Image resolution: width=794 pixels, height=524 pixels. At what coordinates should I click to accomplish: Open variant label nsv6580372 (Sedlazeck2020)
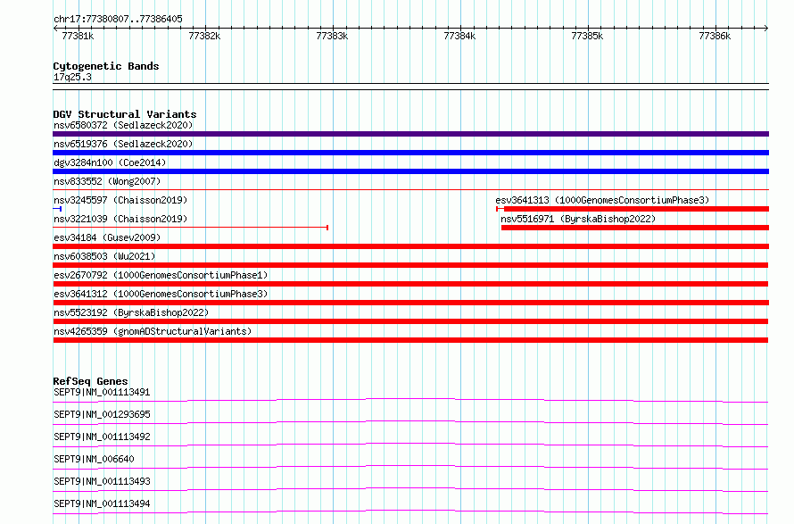coord(123,125)
